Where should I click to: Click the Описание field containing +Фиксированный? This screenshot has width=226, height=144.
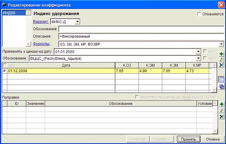click(x=141, y=36)
